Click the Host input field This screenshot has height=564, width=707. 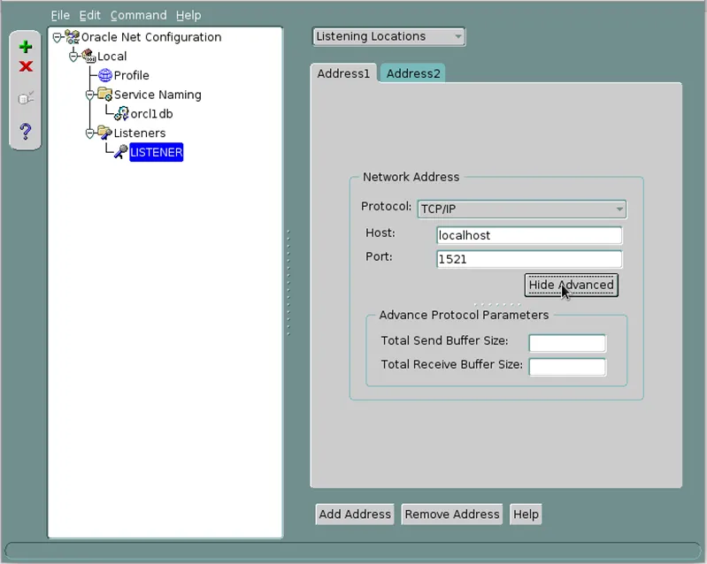point(529,236)
